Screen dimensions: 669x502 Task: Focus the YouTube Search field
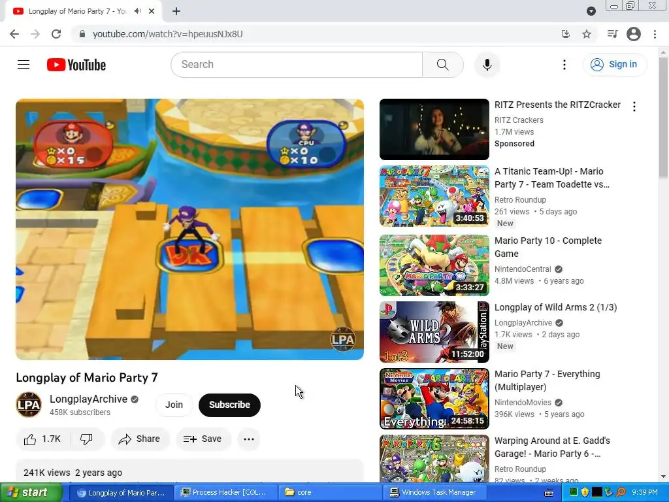point(297,65)
